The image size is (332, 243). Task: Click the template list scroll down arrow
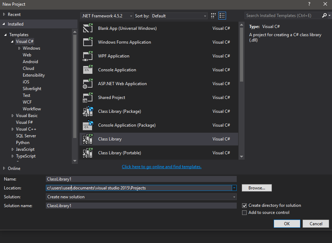point(241,156)
